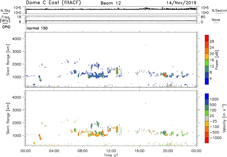Click the 'Freq. [MHz]' axis label
The width and height of the screenshot is (227, 157).
[x=5, y=19]
